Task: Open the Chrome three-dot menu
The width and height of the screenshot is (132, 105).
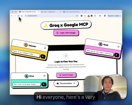Action: pos(120,16)
